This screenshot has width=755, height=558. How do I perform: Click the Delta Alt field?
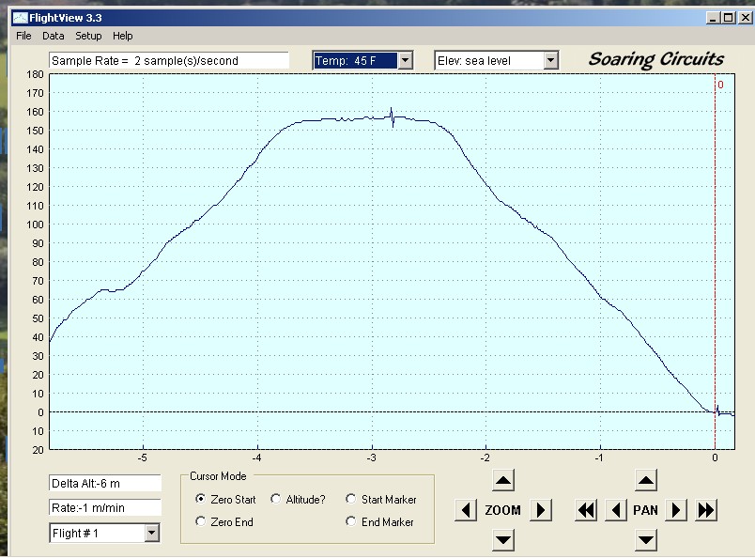pyautogui.click(x=105, y=483)
